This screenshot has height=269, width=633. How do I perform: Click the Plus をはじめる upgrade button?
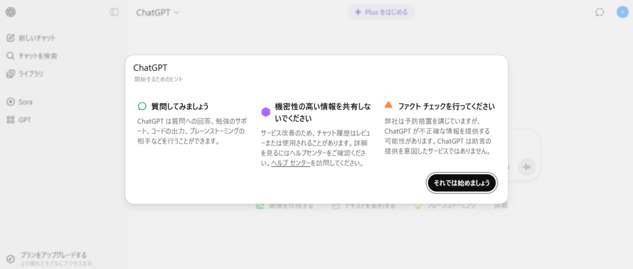pos(381,12)
